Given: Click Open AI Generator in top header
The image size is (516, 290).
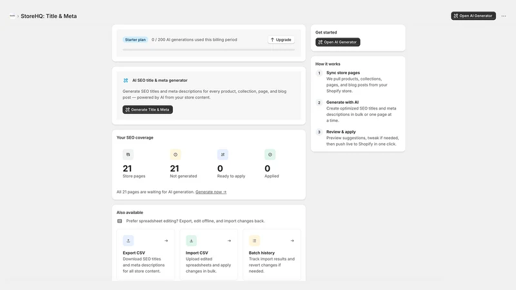Looking at the screenshot, I should click(473, 15).
